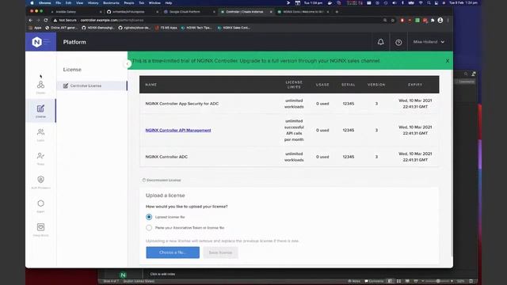This screenshot has width=507, height=285.
Task: Click the NGINX Controller ADC row name
Action: coord(166,157)
